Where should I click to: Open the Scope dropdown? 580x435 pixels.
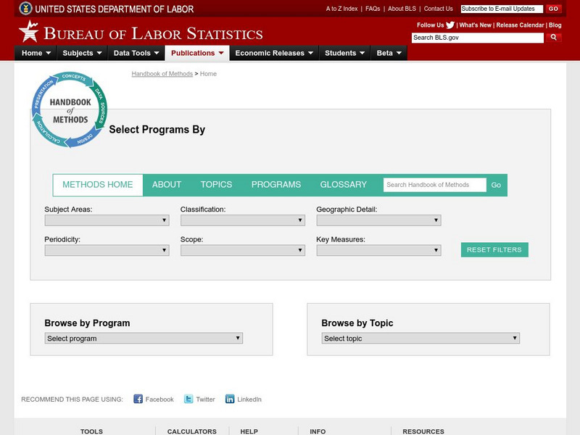pos(243,250)
